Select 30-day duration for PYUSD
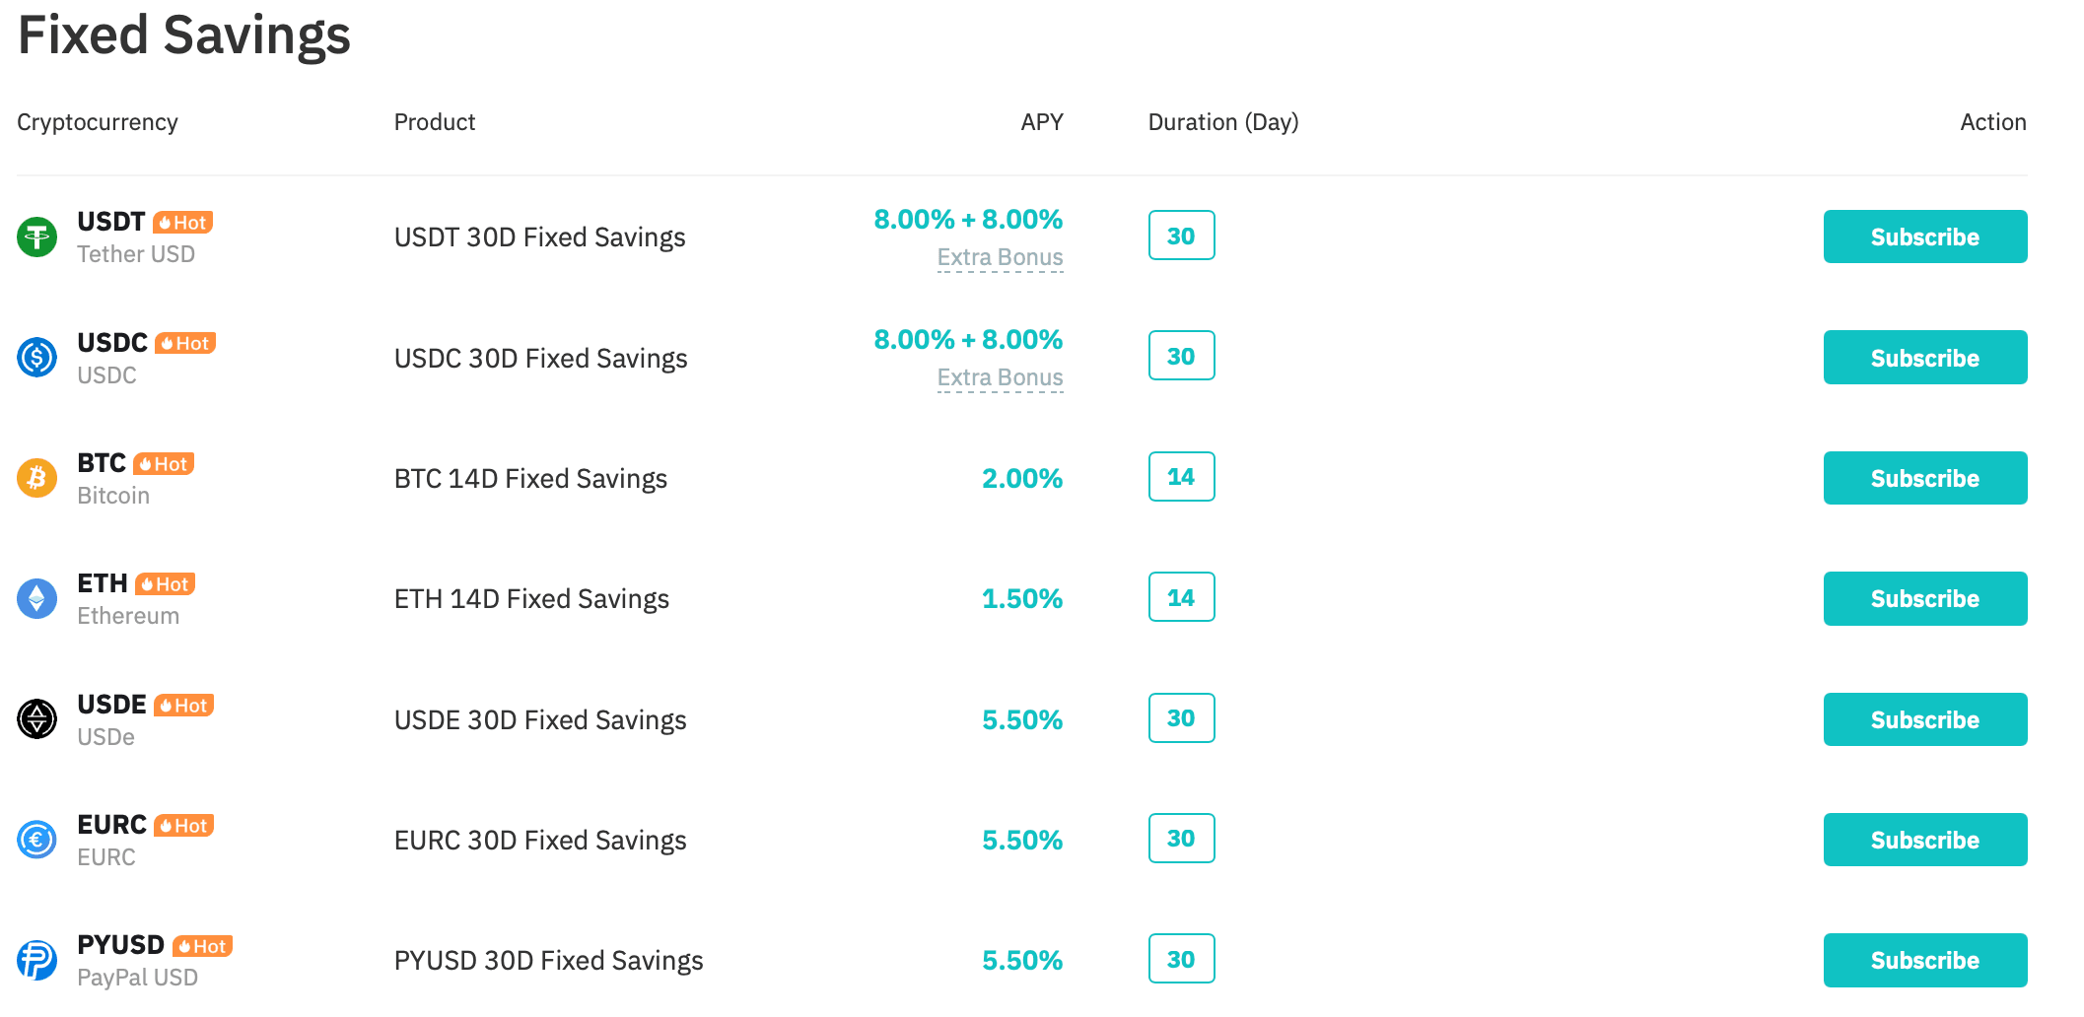This screenshot has width=2084, height=1017. point(1181,959)
